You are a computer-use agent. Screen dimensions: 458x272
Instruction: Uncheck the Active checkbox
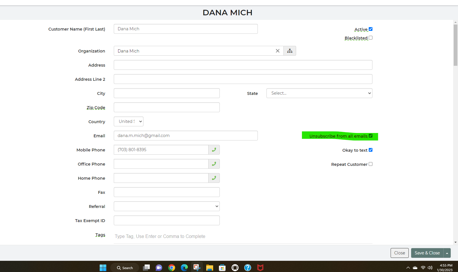[x=370, y=29]
